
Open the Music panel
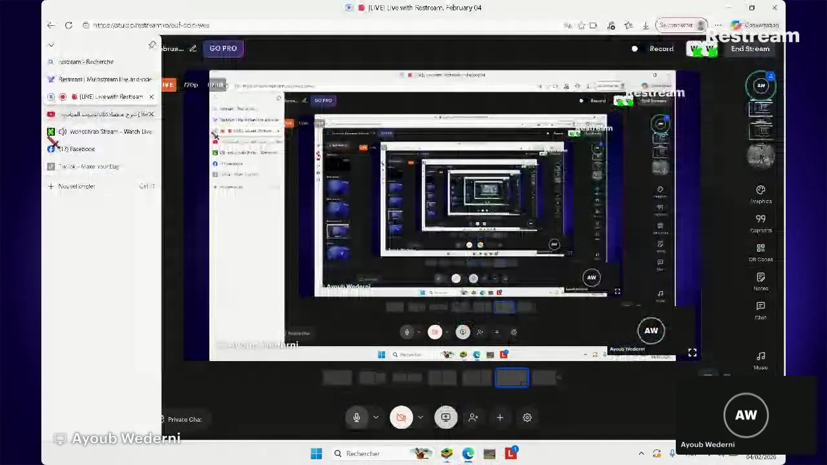[760, 360]
